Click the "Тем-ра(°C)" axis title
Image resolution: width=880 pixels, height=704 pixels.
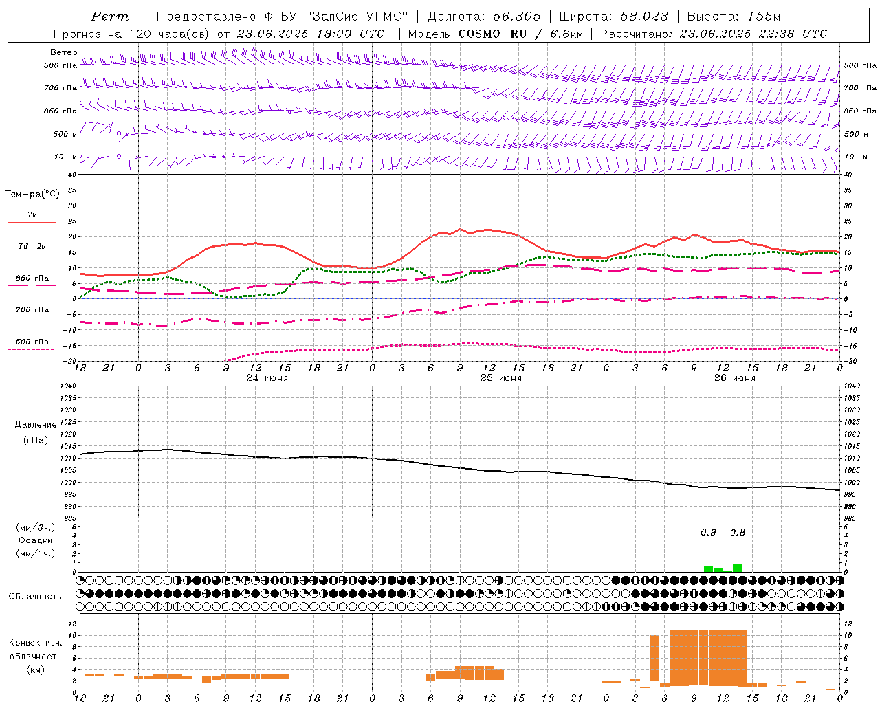point(32,195)
